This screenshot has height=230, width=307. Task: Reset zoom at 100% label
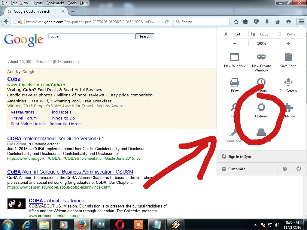[x=261, y=44]
